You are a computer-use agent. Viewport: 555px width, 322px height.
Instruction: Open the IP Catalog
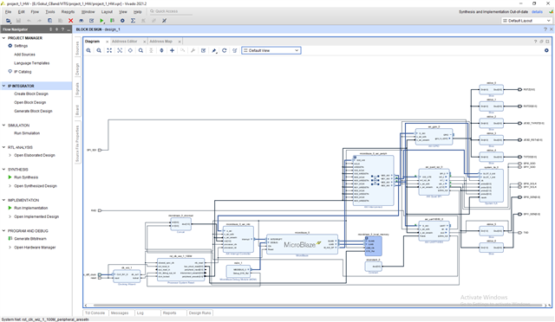tap(23, 72)
